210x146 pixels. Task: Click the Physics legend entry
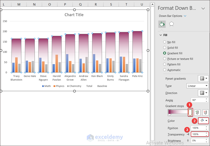[59, 86]
